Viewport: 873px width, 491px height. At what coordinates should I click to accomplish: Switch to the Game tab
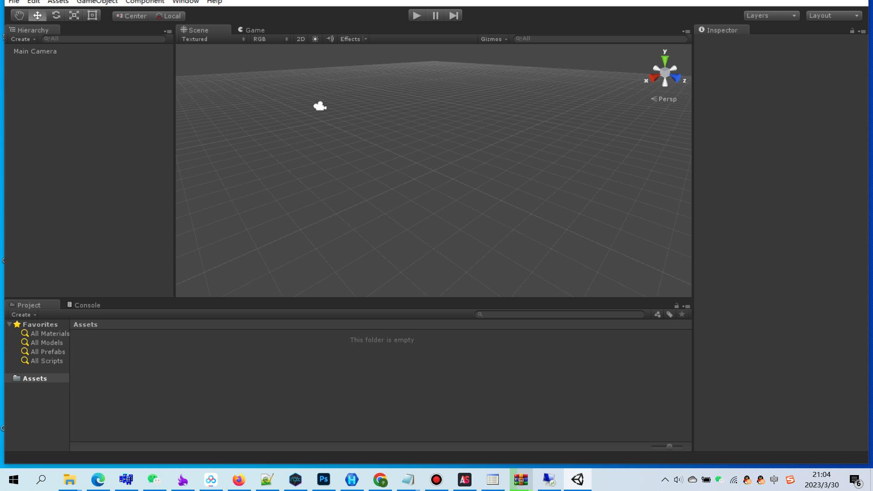251,30
